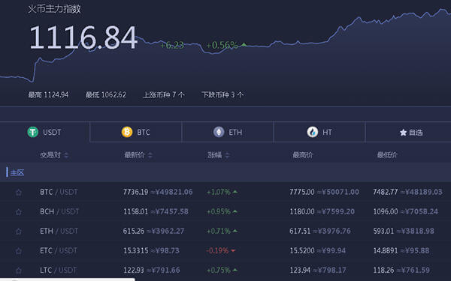Click the 火币主力指数 title
451x281 pixels.
coord(54,9)
